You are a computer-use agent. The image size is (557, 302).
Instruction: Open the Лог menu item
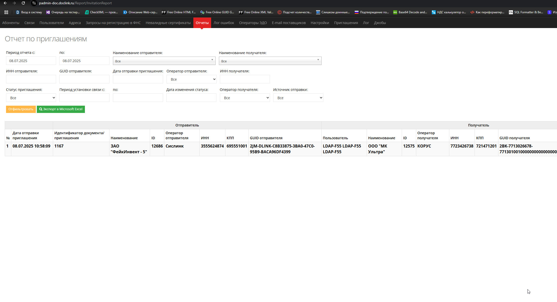click(366, 23)
